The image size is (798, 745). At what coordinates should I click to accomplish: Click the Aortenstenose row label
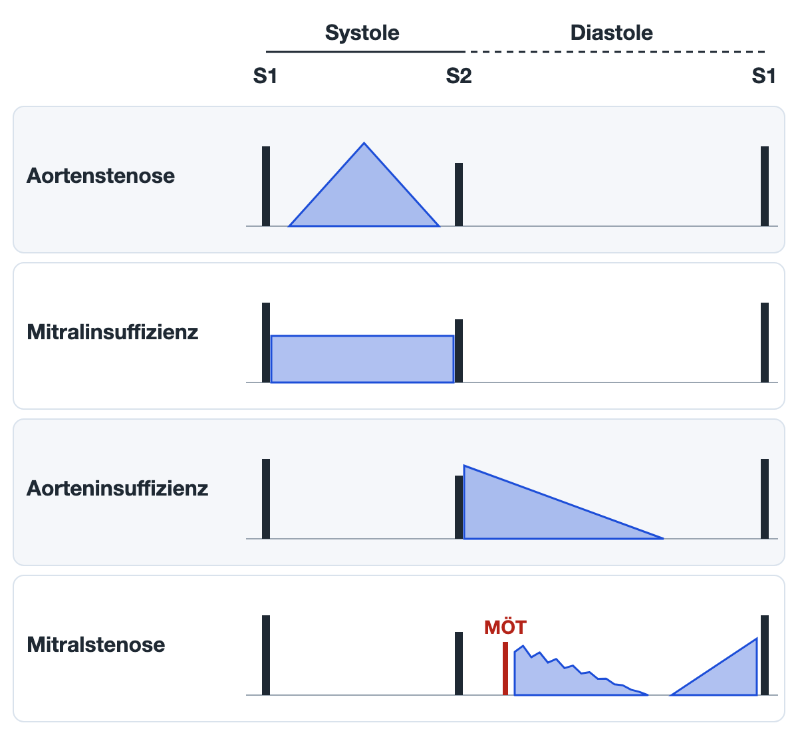tap(101, 176)
